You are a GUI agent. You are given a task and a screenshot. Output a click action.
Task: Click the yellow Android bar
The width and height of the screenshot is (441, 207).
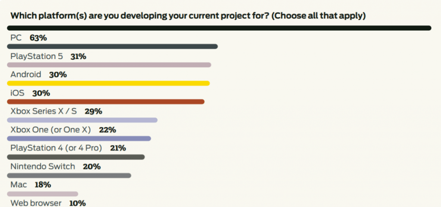pyautogui.click(x=109, y=83)
